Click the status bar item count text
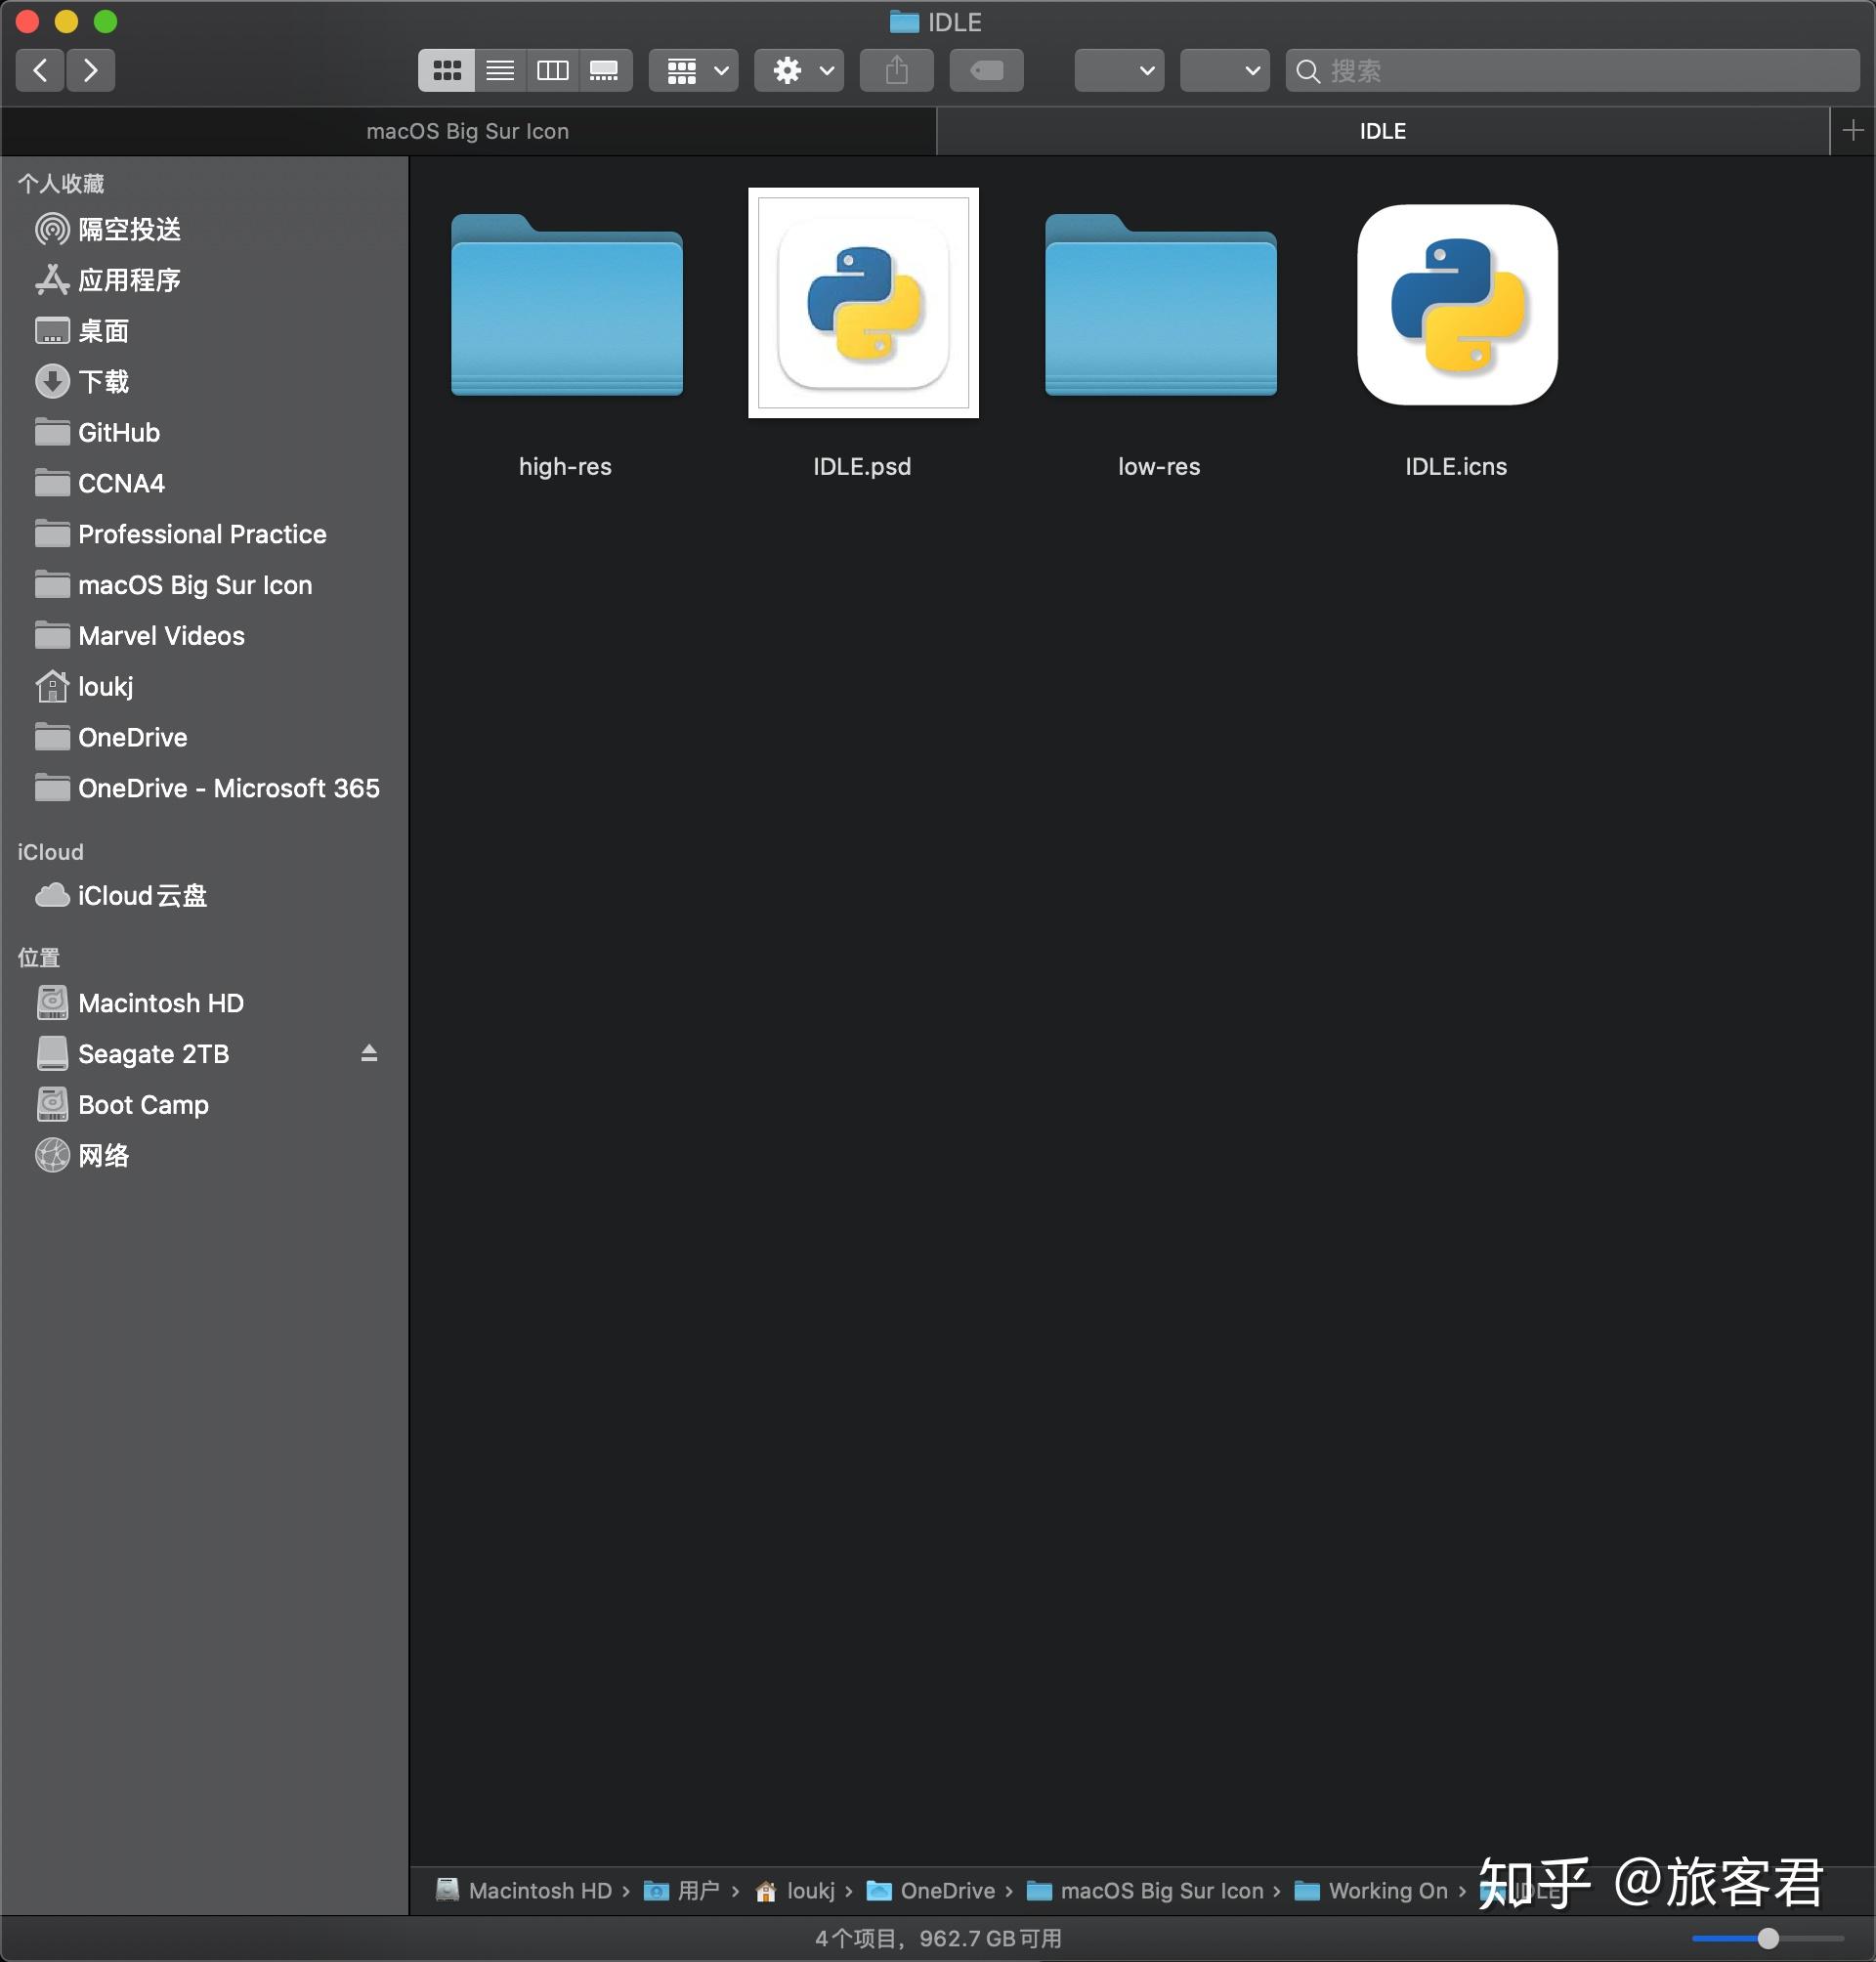 pyautogui.click(x=938, y=1938)
